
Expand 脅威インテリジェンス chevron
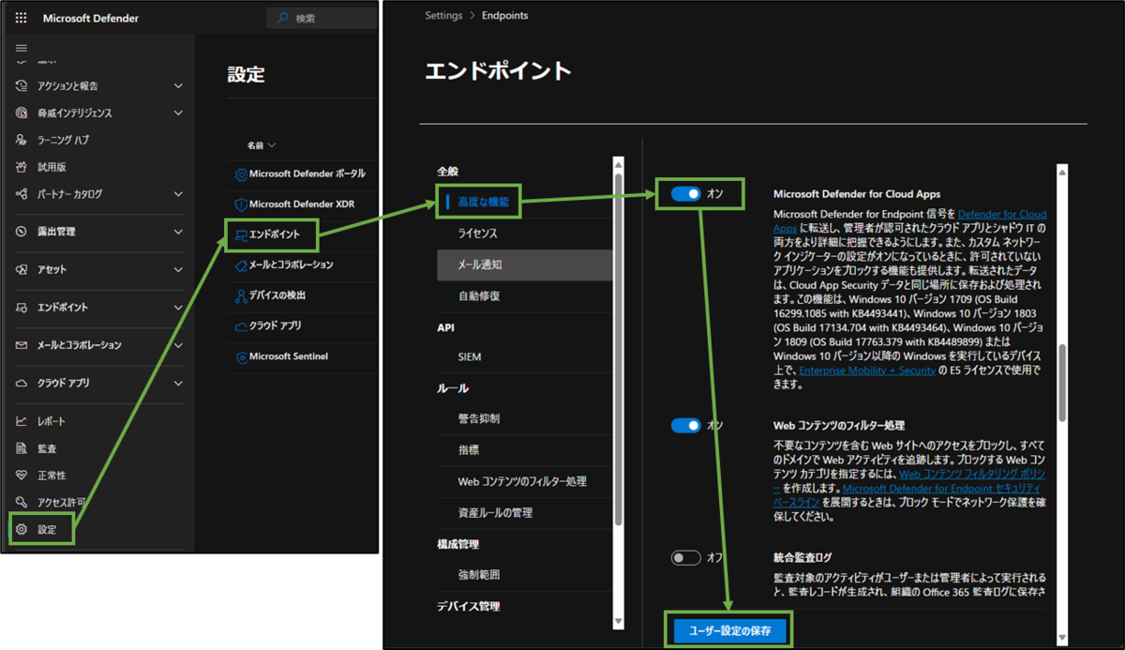click(x=178, y=113)
